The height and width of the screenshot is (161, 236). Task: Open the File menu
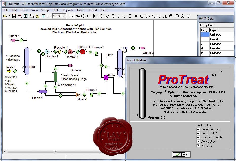click(x=6, y=10)
